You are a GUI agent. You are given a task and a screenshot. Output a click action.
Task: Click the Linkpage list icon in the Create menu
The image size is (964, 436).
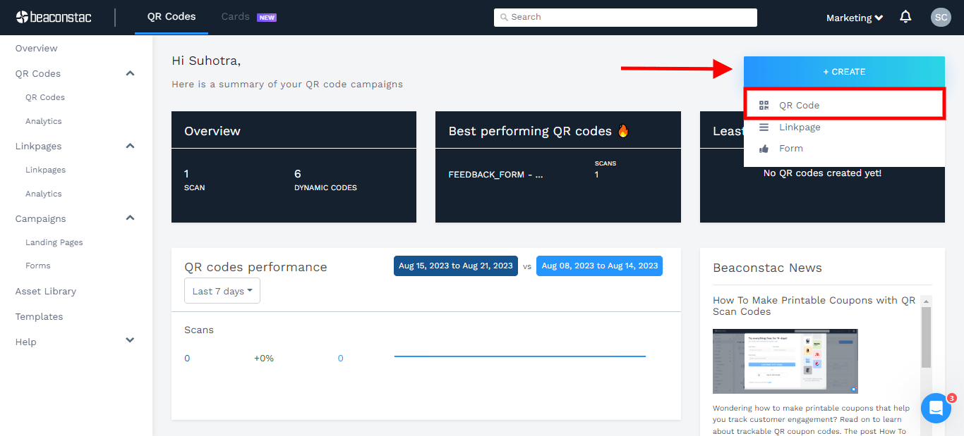click(x=764, y=127)
